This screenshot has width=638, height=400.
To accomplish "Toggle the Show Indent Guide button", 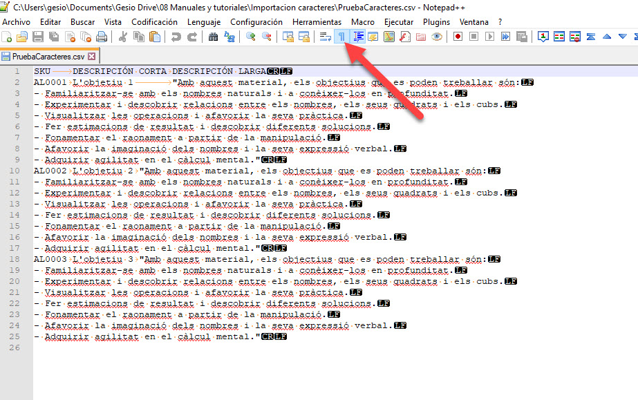I will [x=358, y=37].
